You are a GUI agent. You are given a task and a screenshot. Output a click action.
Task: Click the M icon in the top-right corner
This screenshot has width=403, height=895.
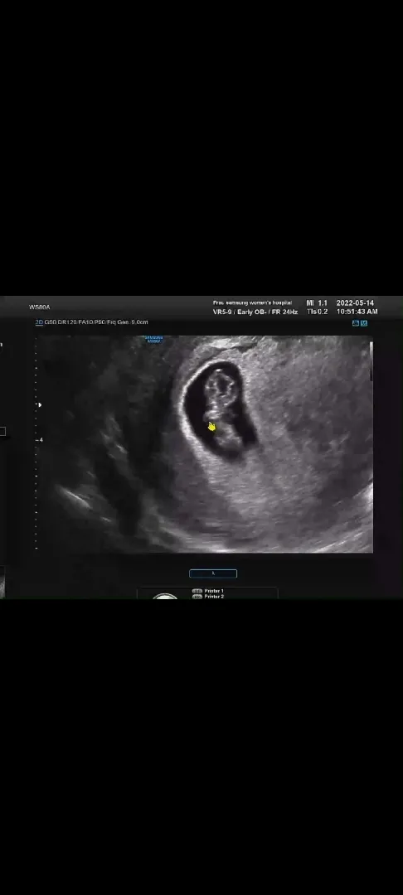point(364,323)
